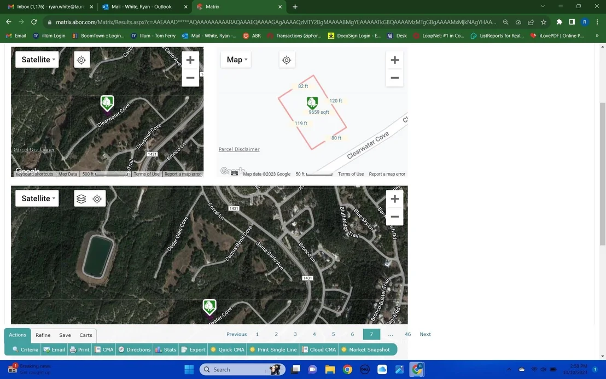Click the locate icon on the large satellite map
This screenshot has height=379, width=606.
point(97,199)
